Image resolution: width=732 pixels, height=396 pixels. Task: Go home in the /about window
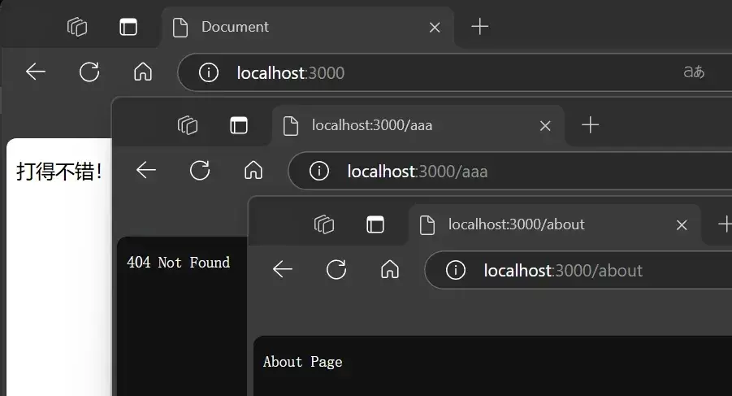tap(390, 269)
